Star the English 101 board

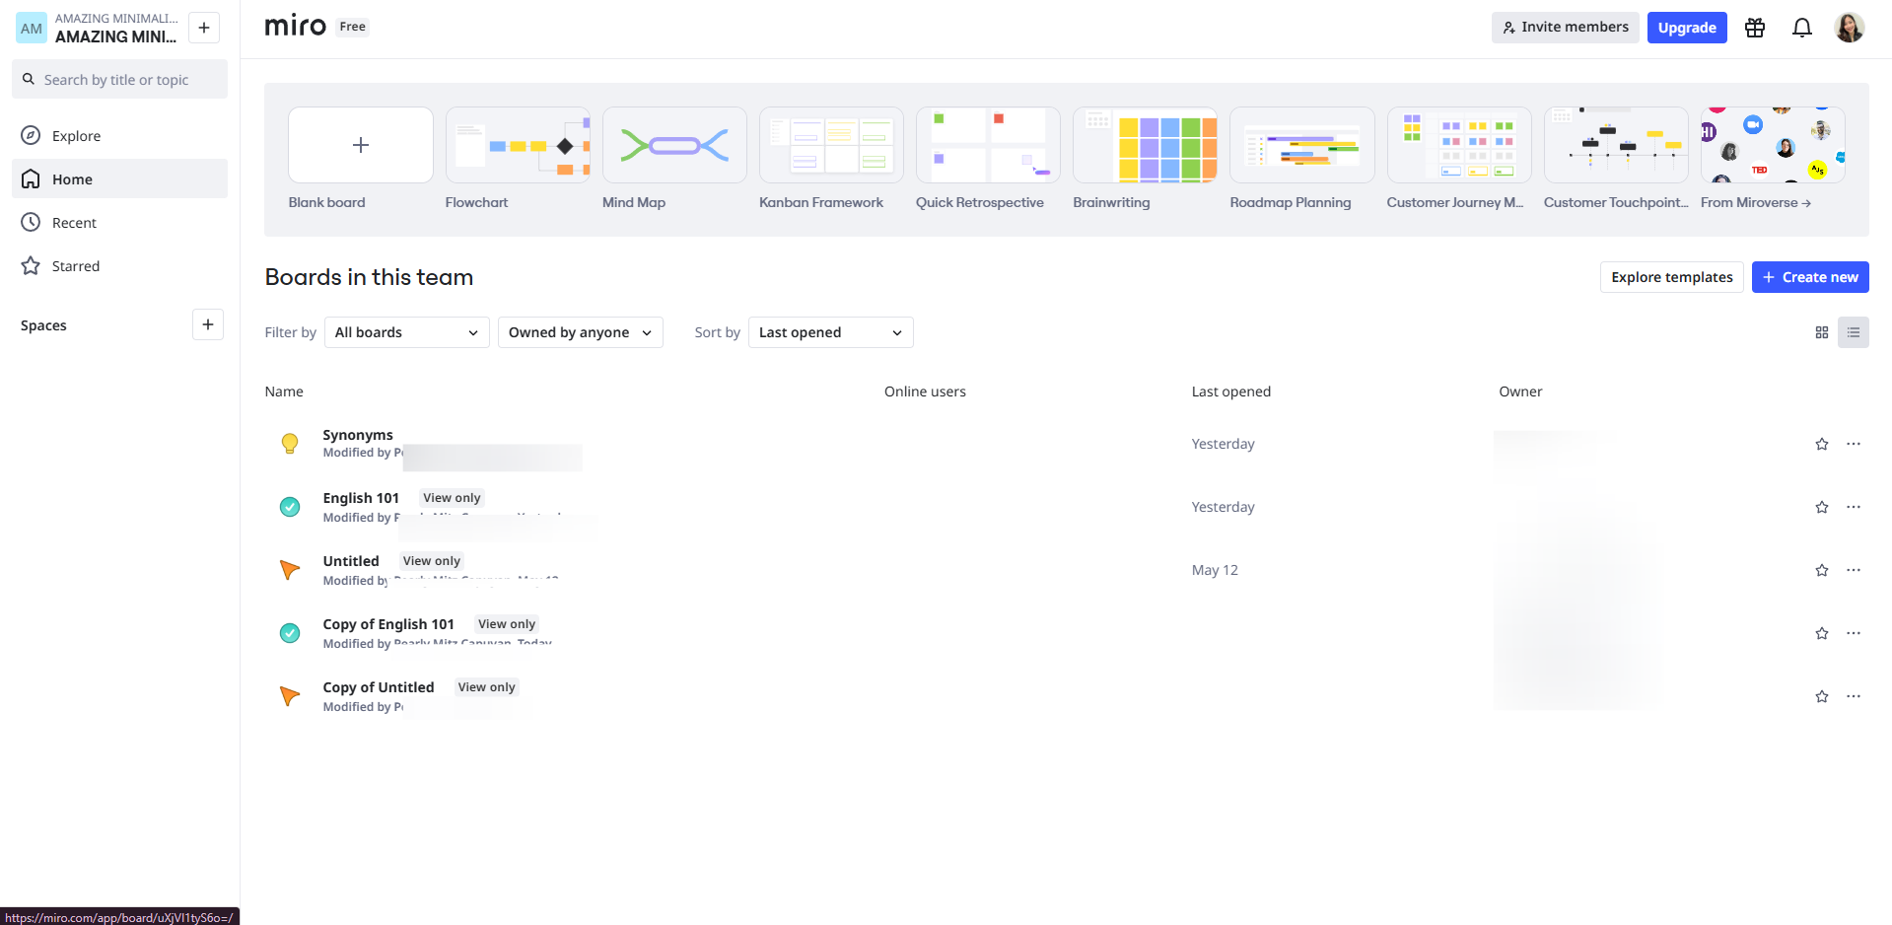click(x=1822, y=507)
